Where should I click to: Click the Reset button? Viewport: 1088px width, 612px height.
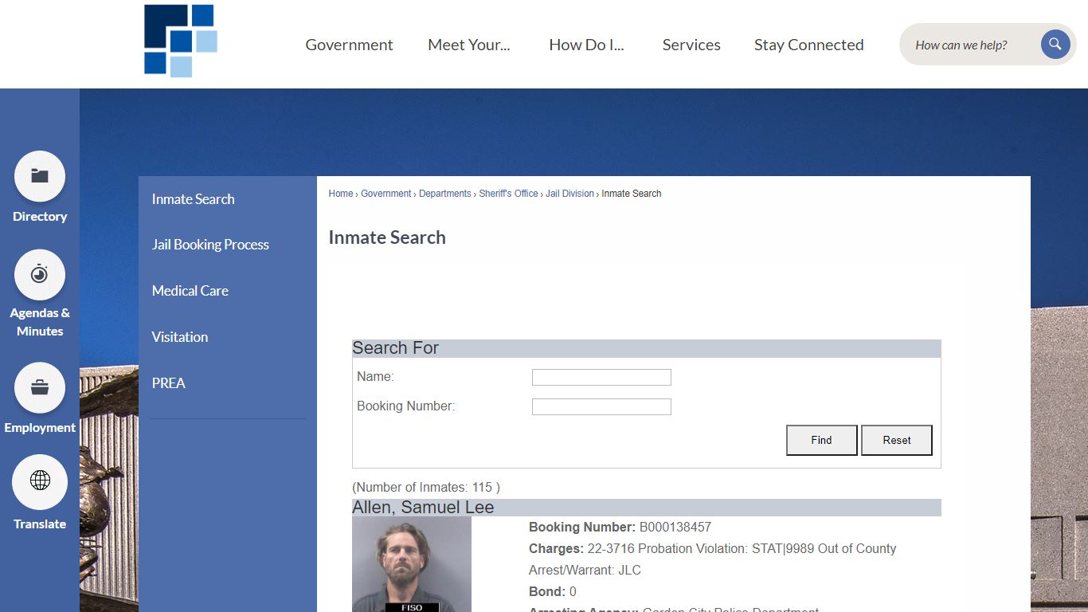(897, 440)
